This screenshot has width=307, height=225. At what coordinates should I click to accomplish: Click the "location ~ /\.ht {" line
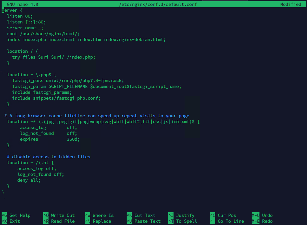(30, 163)
